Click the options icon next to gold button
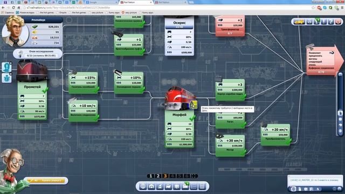This screenshot has width=345, height=194. coord(309,22)
